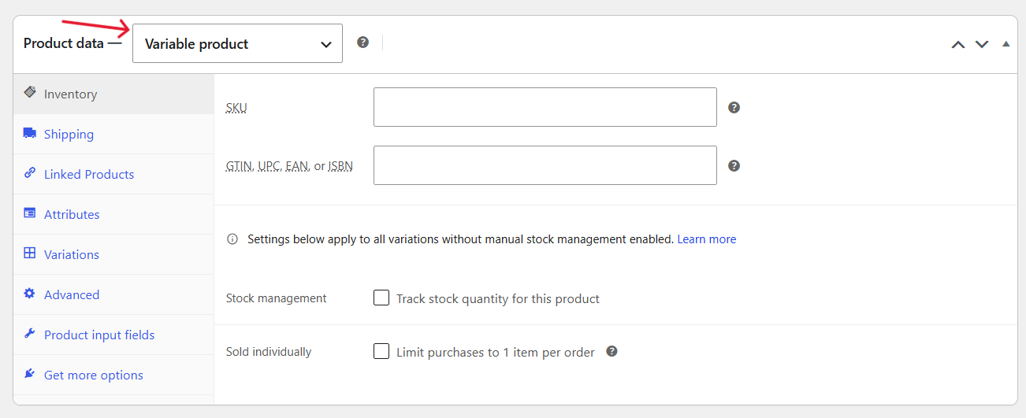Focus the GTIN, UPC, EAN, or ISBN field
Screen dimensions: 1026x418
pos(545,165)
